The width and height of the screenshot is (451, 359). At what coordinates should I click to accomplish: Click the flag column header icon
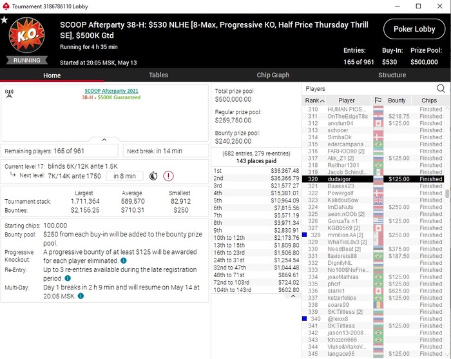tap(378, 101)
